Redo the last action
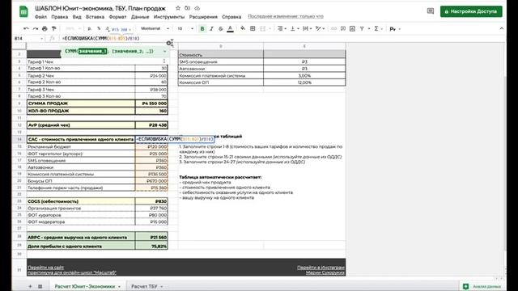518x291 pixels. 36,29
